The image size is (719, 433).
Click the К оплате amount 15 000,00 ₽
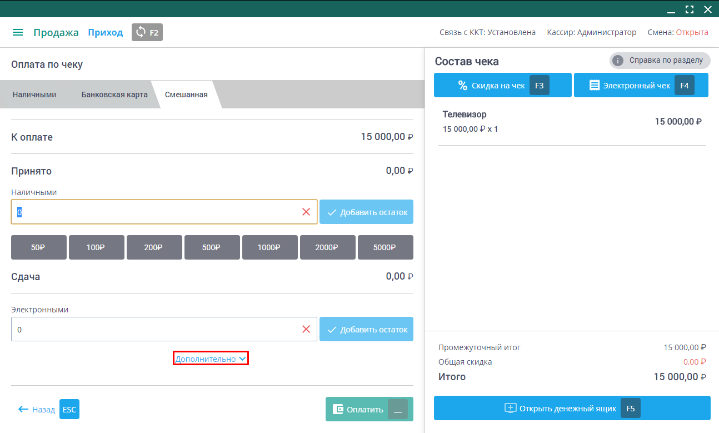point(387,137)
